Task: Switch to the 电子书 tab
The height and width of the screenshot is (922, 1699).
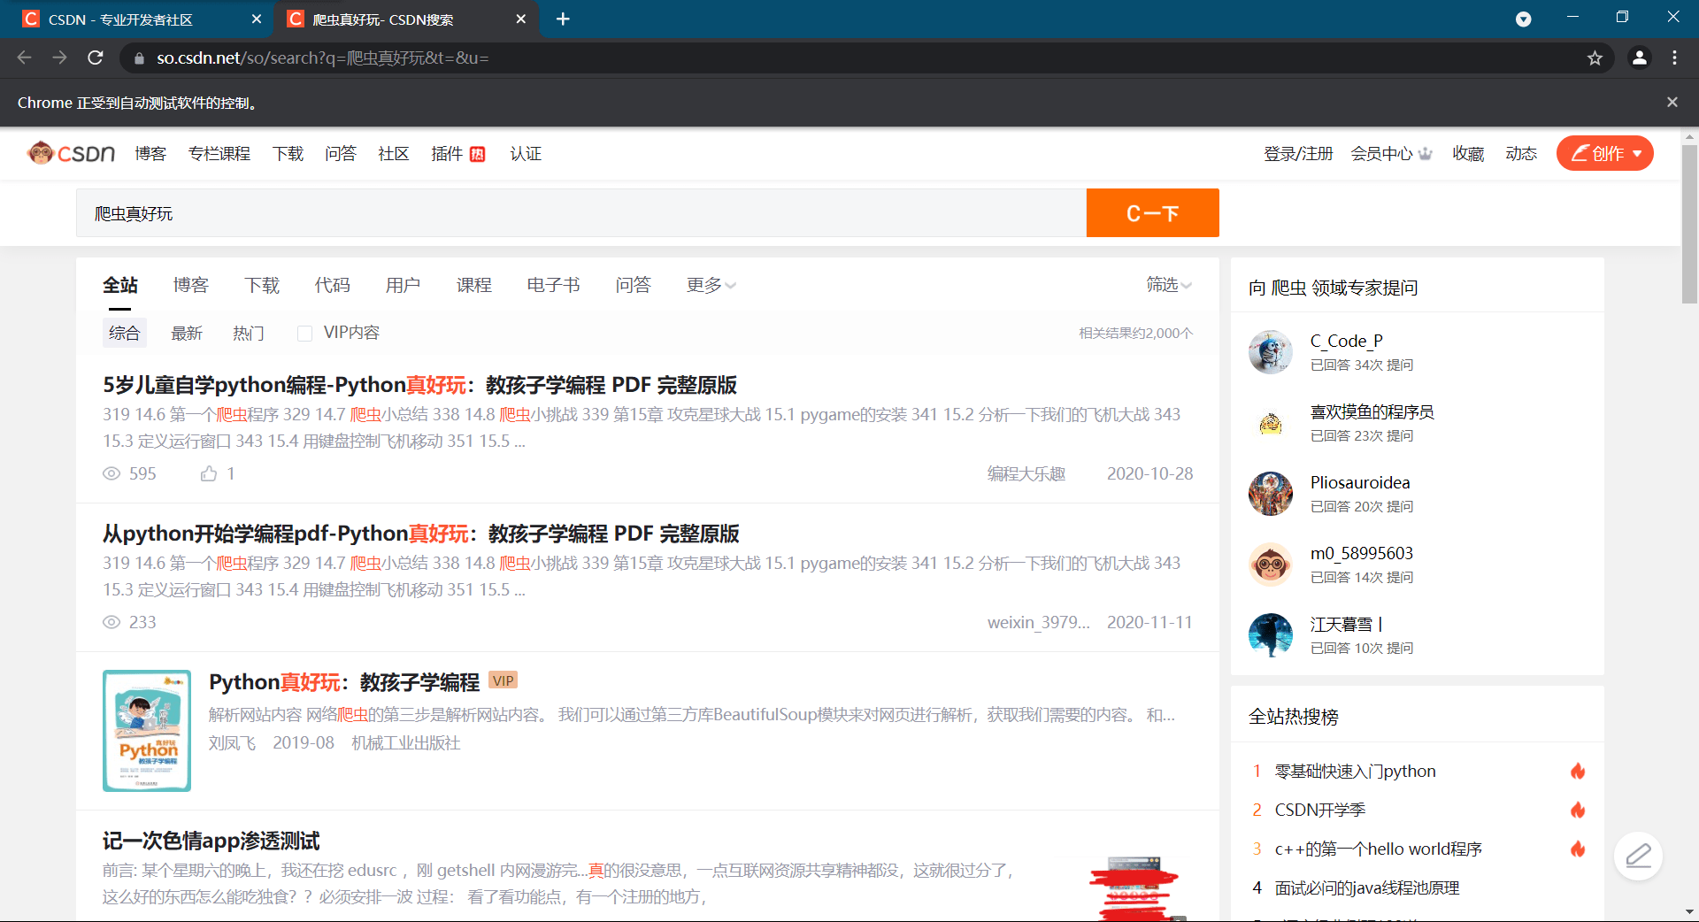Action: pyautogui.click(x=554, y=285)
